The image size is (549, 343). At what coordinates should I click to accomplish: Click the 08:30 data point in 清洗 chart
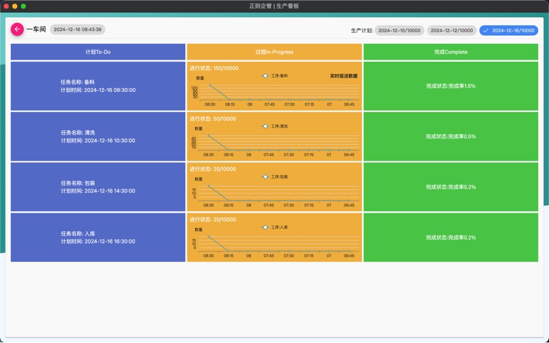pos(209,135)
